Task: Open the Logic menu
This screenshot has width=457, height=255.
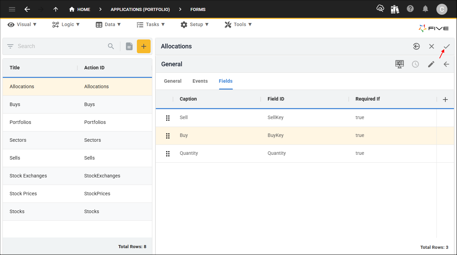Action: pyautogui.click(x=66, y=24)
